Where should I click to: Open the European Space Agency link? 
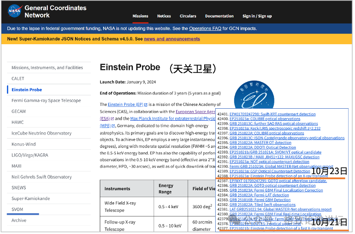pyautogui.click(x=196, y=112)
